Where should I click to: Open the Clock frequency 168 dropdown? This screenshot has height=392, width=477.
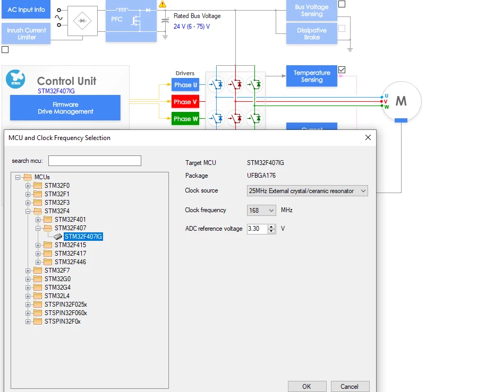[x=261, y=210]
